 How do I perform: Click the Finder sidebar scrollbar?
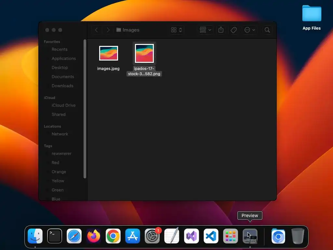point(85,109)
